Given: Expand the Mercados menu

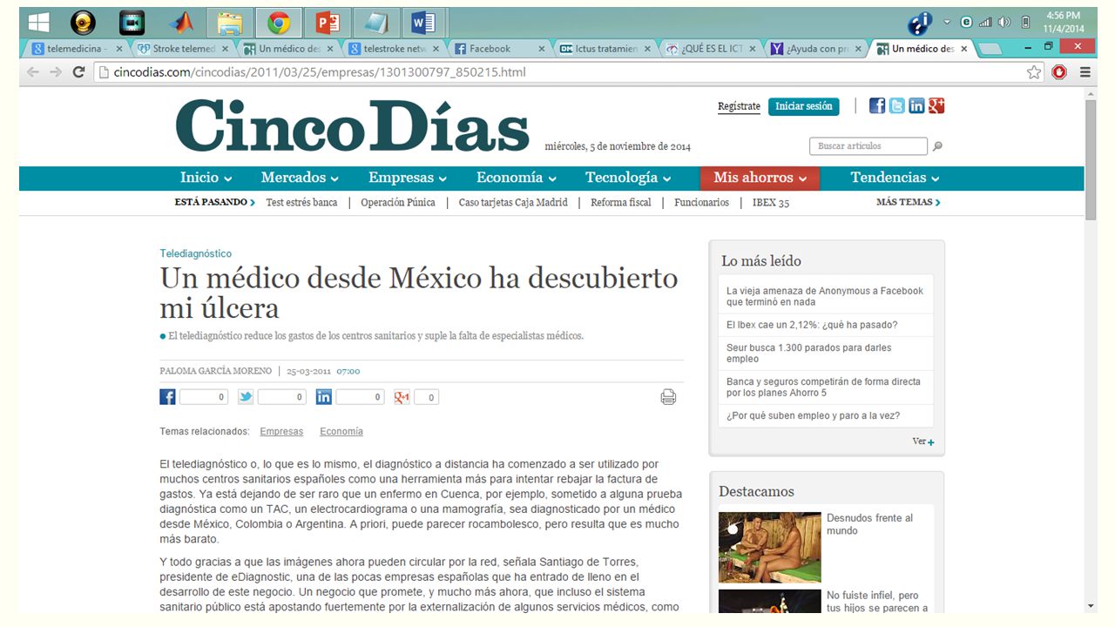Looking at the screenshot, I should pos(300,178).
